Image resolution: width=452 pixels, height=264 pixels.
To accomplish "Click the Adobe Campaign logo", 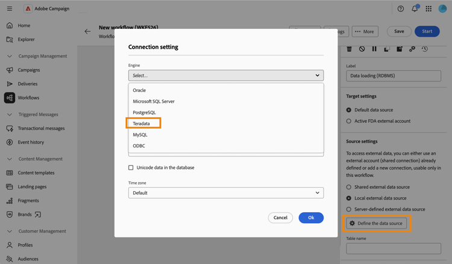I will pos(28,8).
